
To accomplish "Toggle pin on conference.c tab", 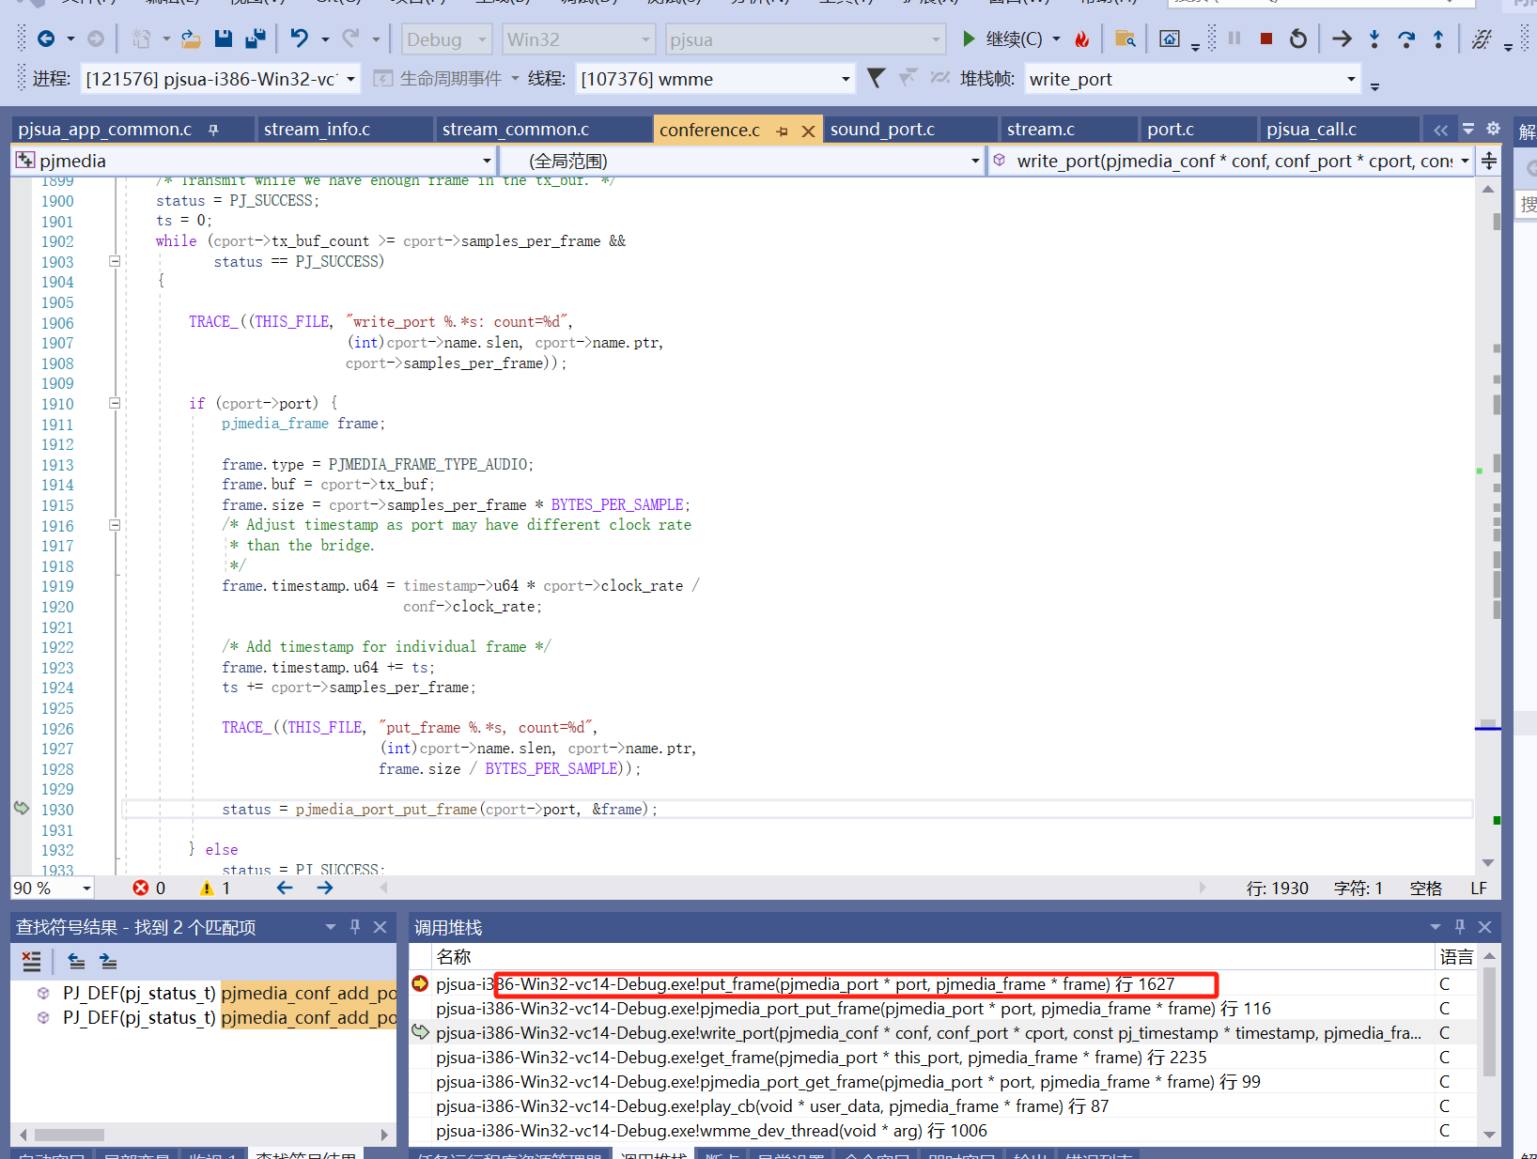I will click(x=782, y=131).
